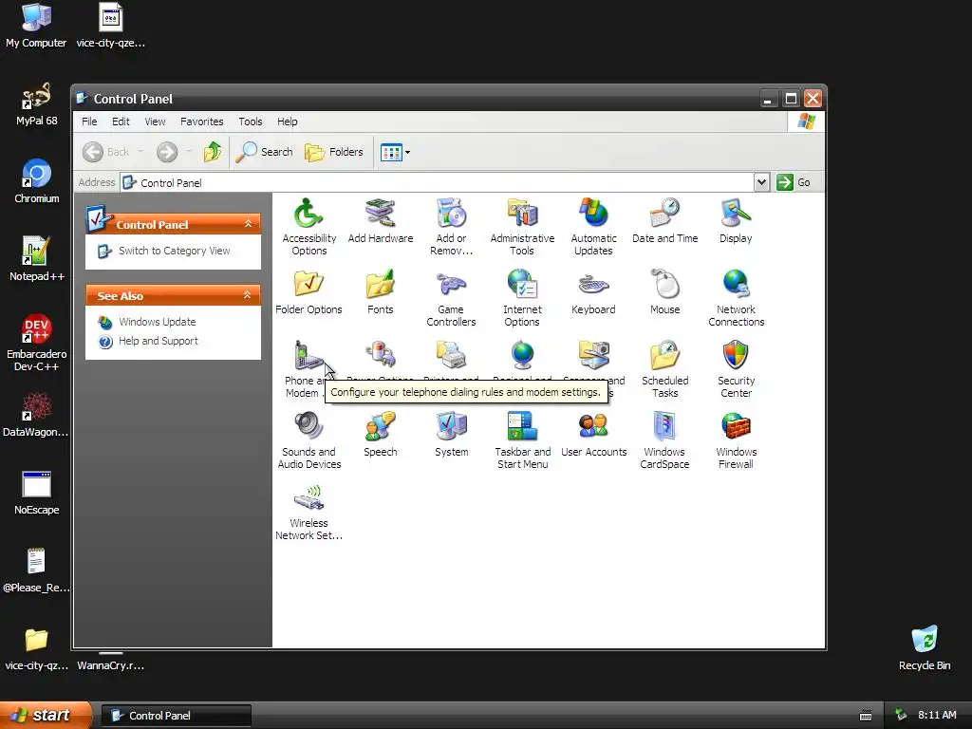Open Accessibility Options applet

(308, 214)
